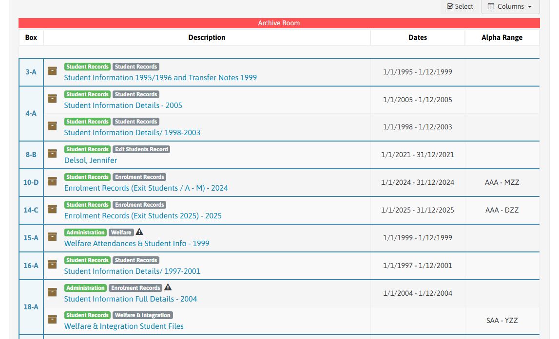Open Enrolment Records (Exit Students / A - M) - 2024
This screenshot has width=559, height=339.
pos(146,188)
